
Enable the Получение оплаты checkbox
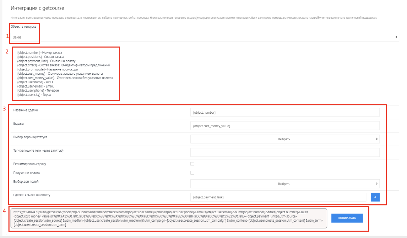coord(192,173)
